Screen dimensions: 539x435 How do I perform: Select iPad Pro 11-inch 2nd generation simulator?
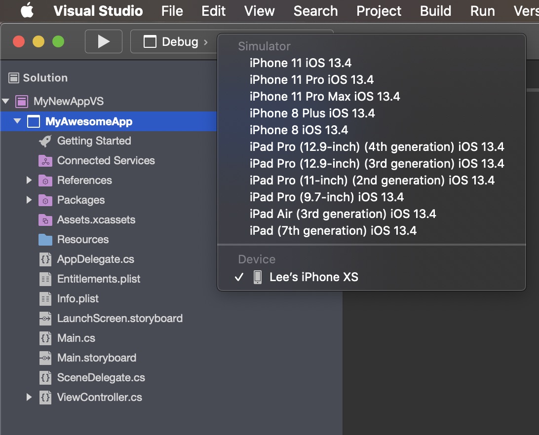pyautogui.click(x=372, y=181)
